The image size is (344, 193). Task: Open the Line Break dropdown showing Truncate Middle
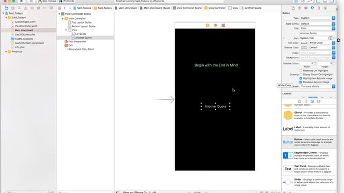pyautogui.click(x=318, y=86)
